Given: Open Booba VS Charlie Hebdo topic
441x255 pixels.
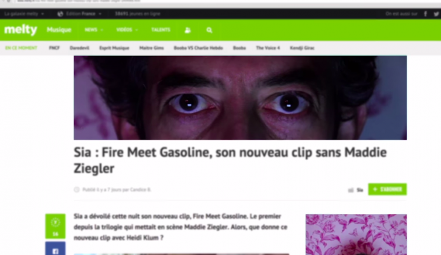Looking at the screenshot, I should [x=198, y=48].
